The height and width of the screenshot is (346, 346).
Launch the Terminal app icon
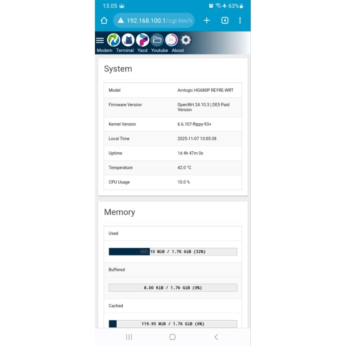128,40
